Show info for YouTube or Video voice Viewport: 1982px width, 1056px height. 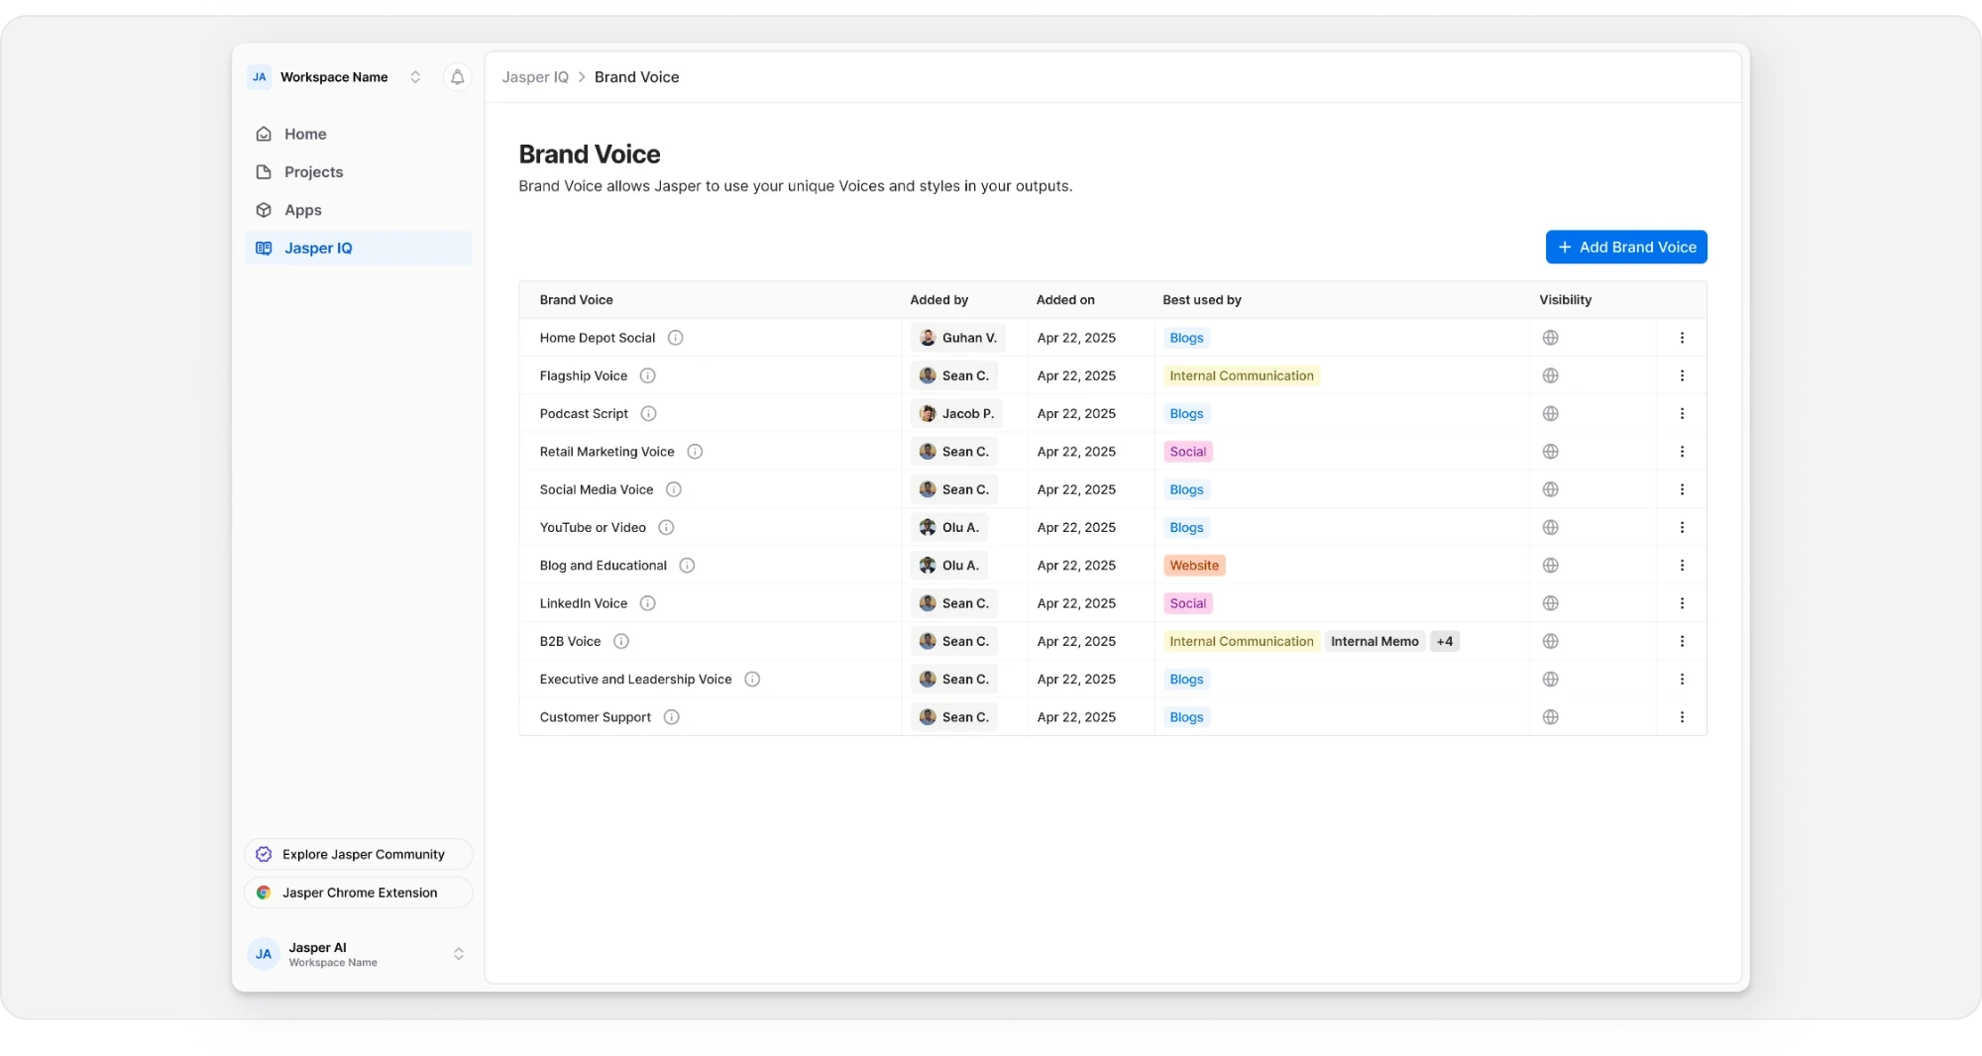click(667, 528)
